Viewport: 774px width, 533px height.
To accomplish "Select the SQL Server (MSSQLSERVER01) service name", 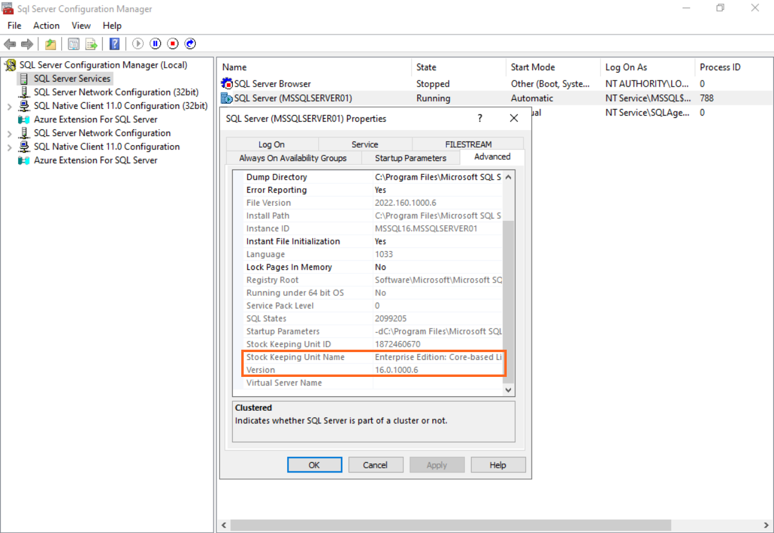I will [x=293, y=98].
